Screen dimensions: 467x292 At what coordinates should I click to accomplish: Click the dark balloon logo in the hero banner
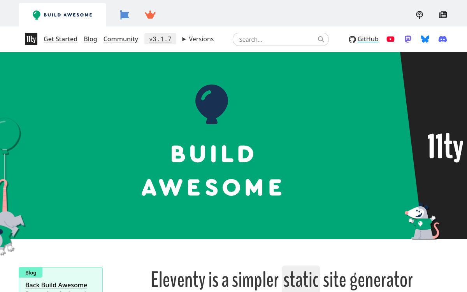pos(212,104)
